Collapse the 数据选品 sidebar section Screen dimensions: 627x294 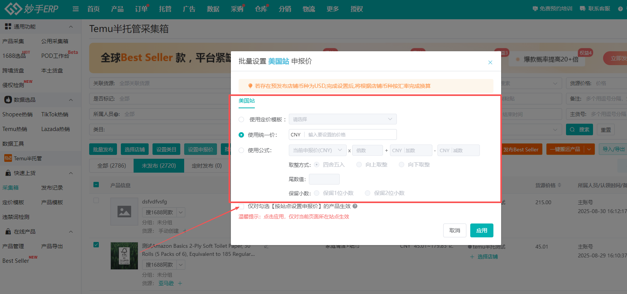pos(71,100)
